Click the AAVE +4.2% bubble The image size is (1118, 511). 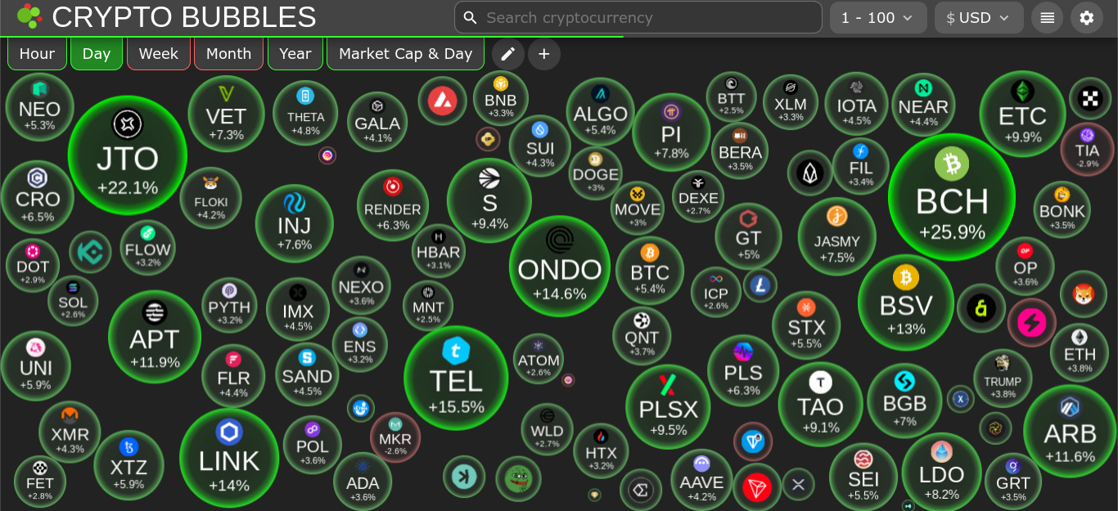[701, 480]
